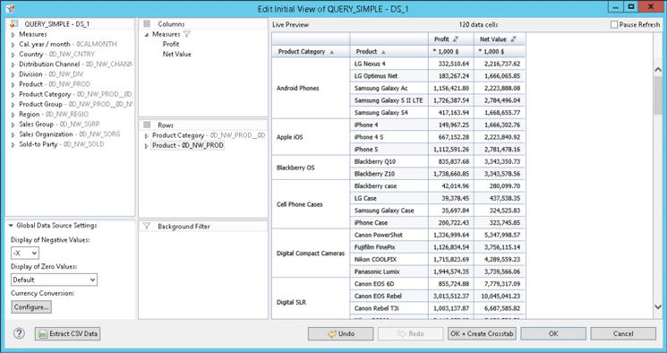Image resolution: width=667 pixels, height=353 pixels.
Task: Click the preview scrollbar down arrow
Action: [658, 306]
